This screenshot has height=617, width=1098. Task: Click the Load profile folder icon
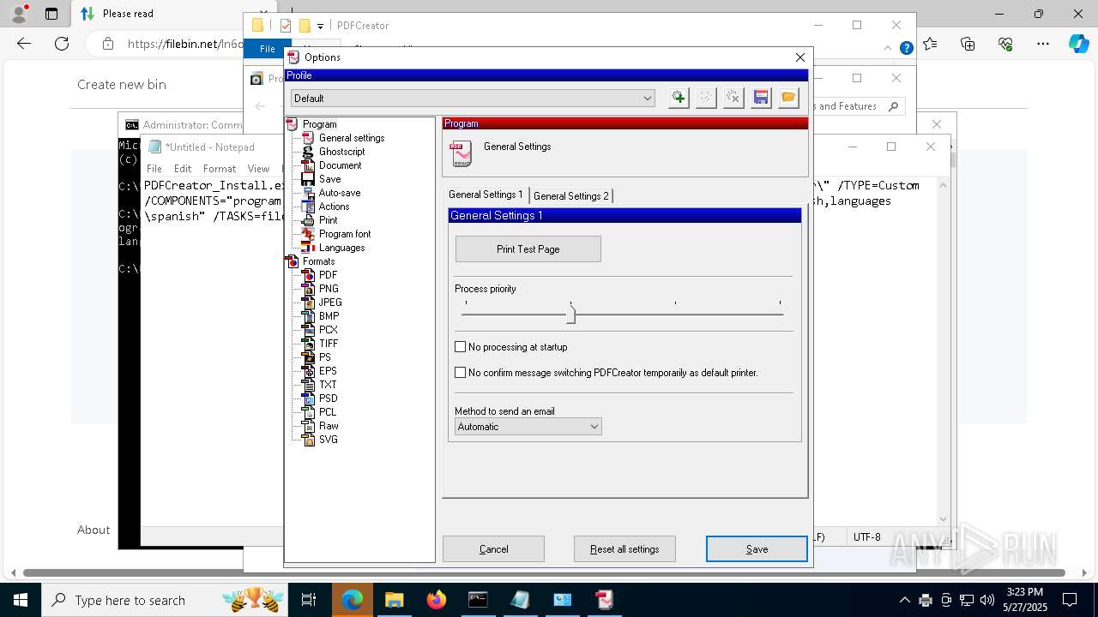[788, 98]
